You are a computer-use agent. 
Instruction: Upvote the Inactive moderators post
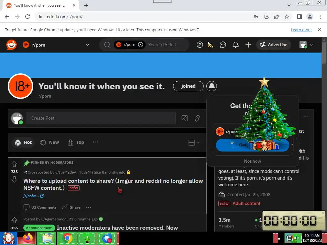(14, 220)
